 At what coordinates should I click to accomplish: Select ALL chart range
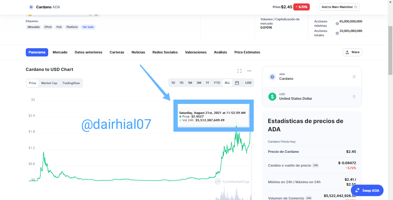pyautogui.click(x=227, y=83)
